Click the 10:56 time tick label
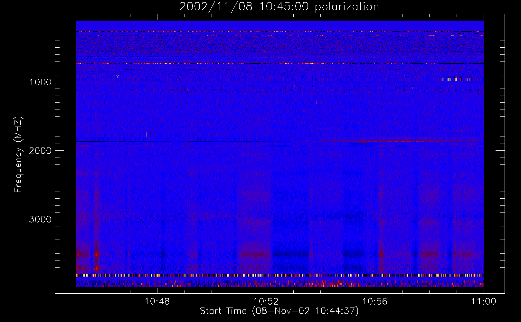The image size is (521, 322). coord(375,302)
